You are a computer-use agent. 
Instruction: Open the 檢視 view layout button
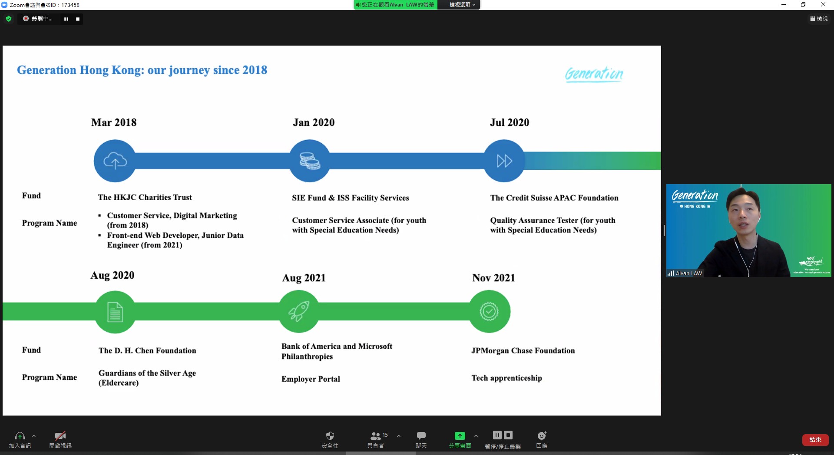(x=819, y=19)
